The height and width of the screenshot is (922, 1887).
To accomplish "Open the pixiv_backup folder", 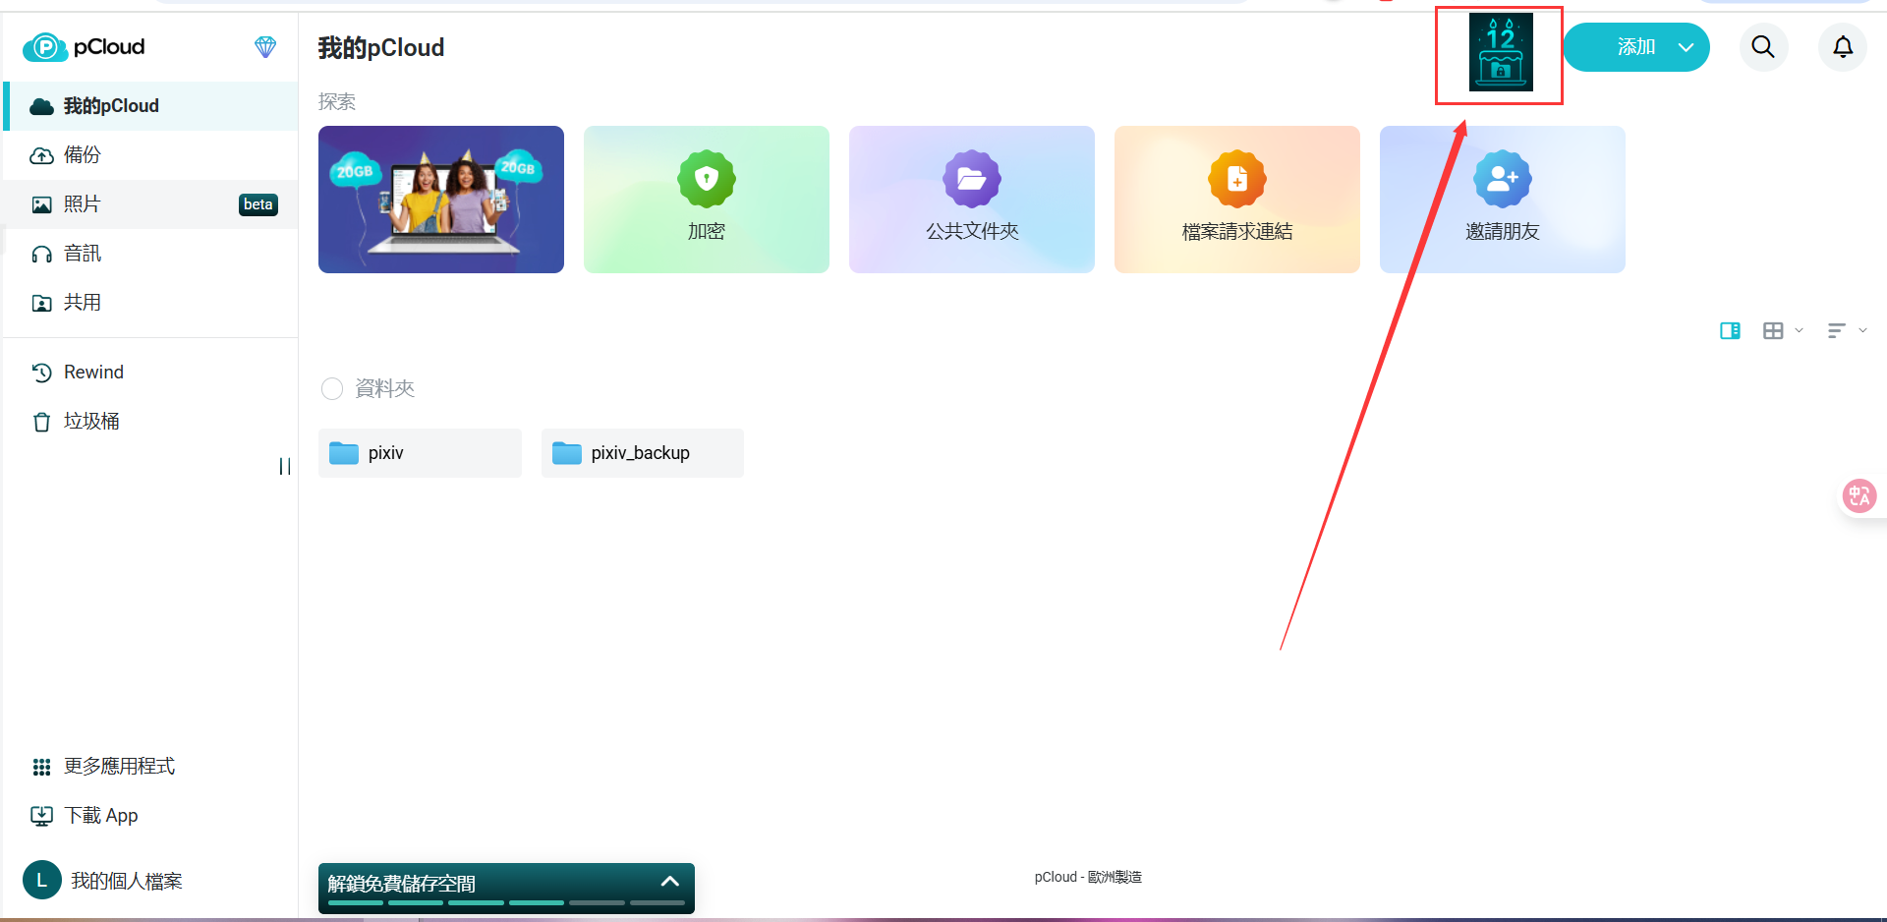I will click(642, 453).
